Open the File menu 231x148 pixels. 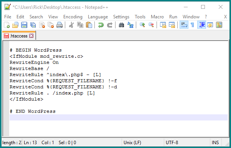[x=8, y=17]
